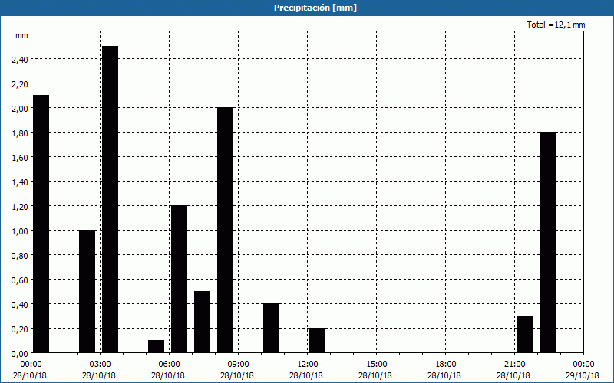Select the 2,1 mm bar at 00:00
This screenshot has width=614, height=383.
41,224
